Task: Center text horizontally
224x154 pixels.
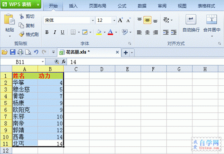Action: (x=147, y=32)
